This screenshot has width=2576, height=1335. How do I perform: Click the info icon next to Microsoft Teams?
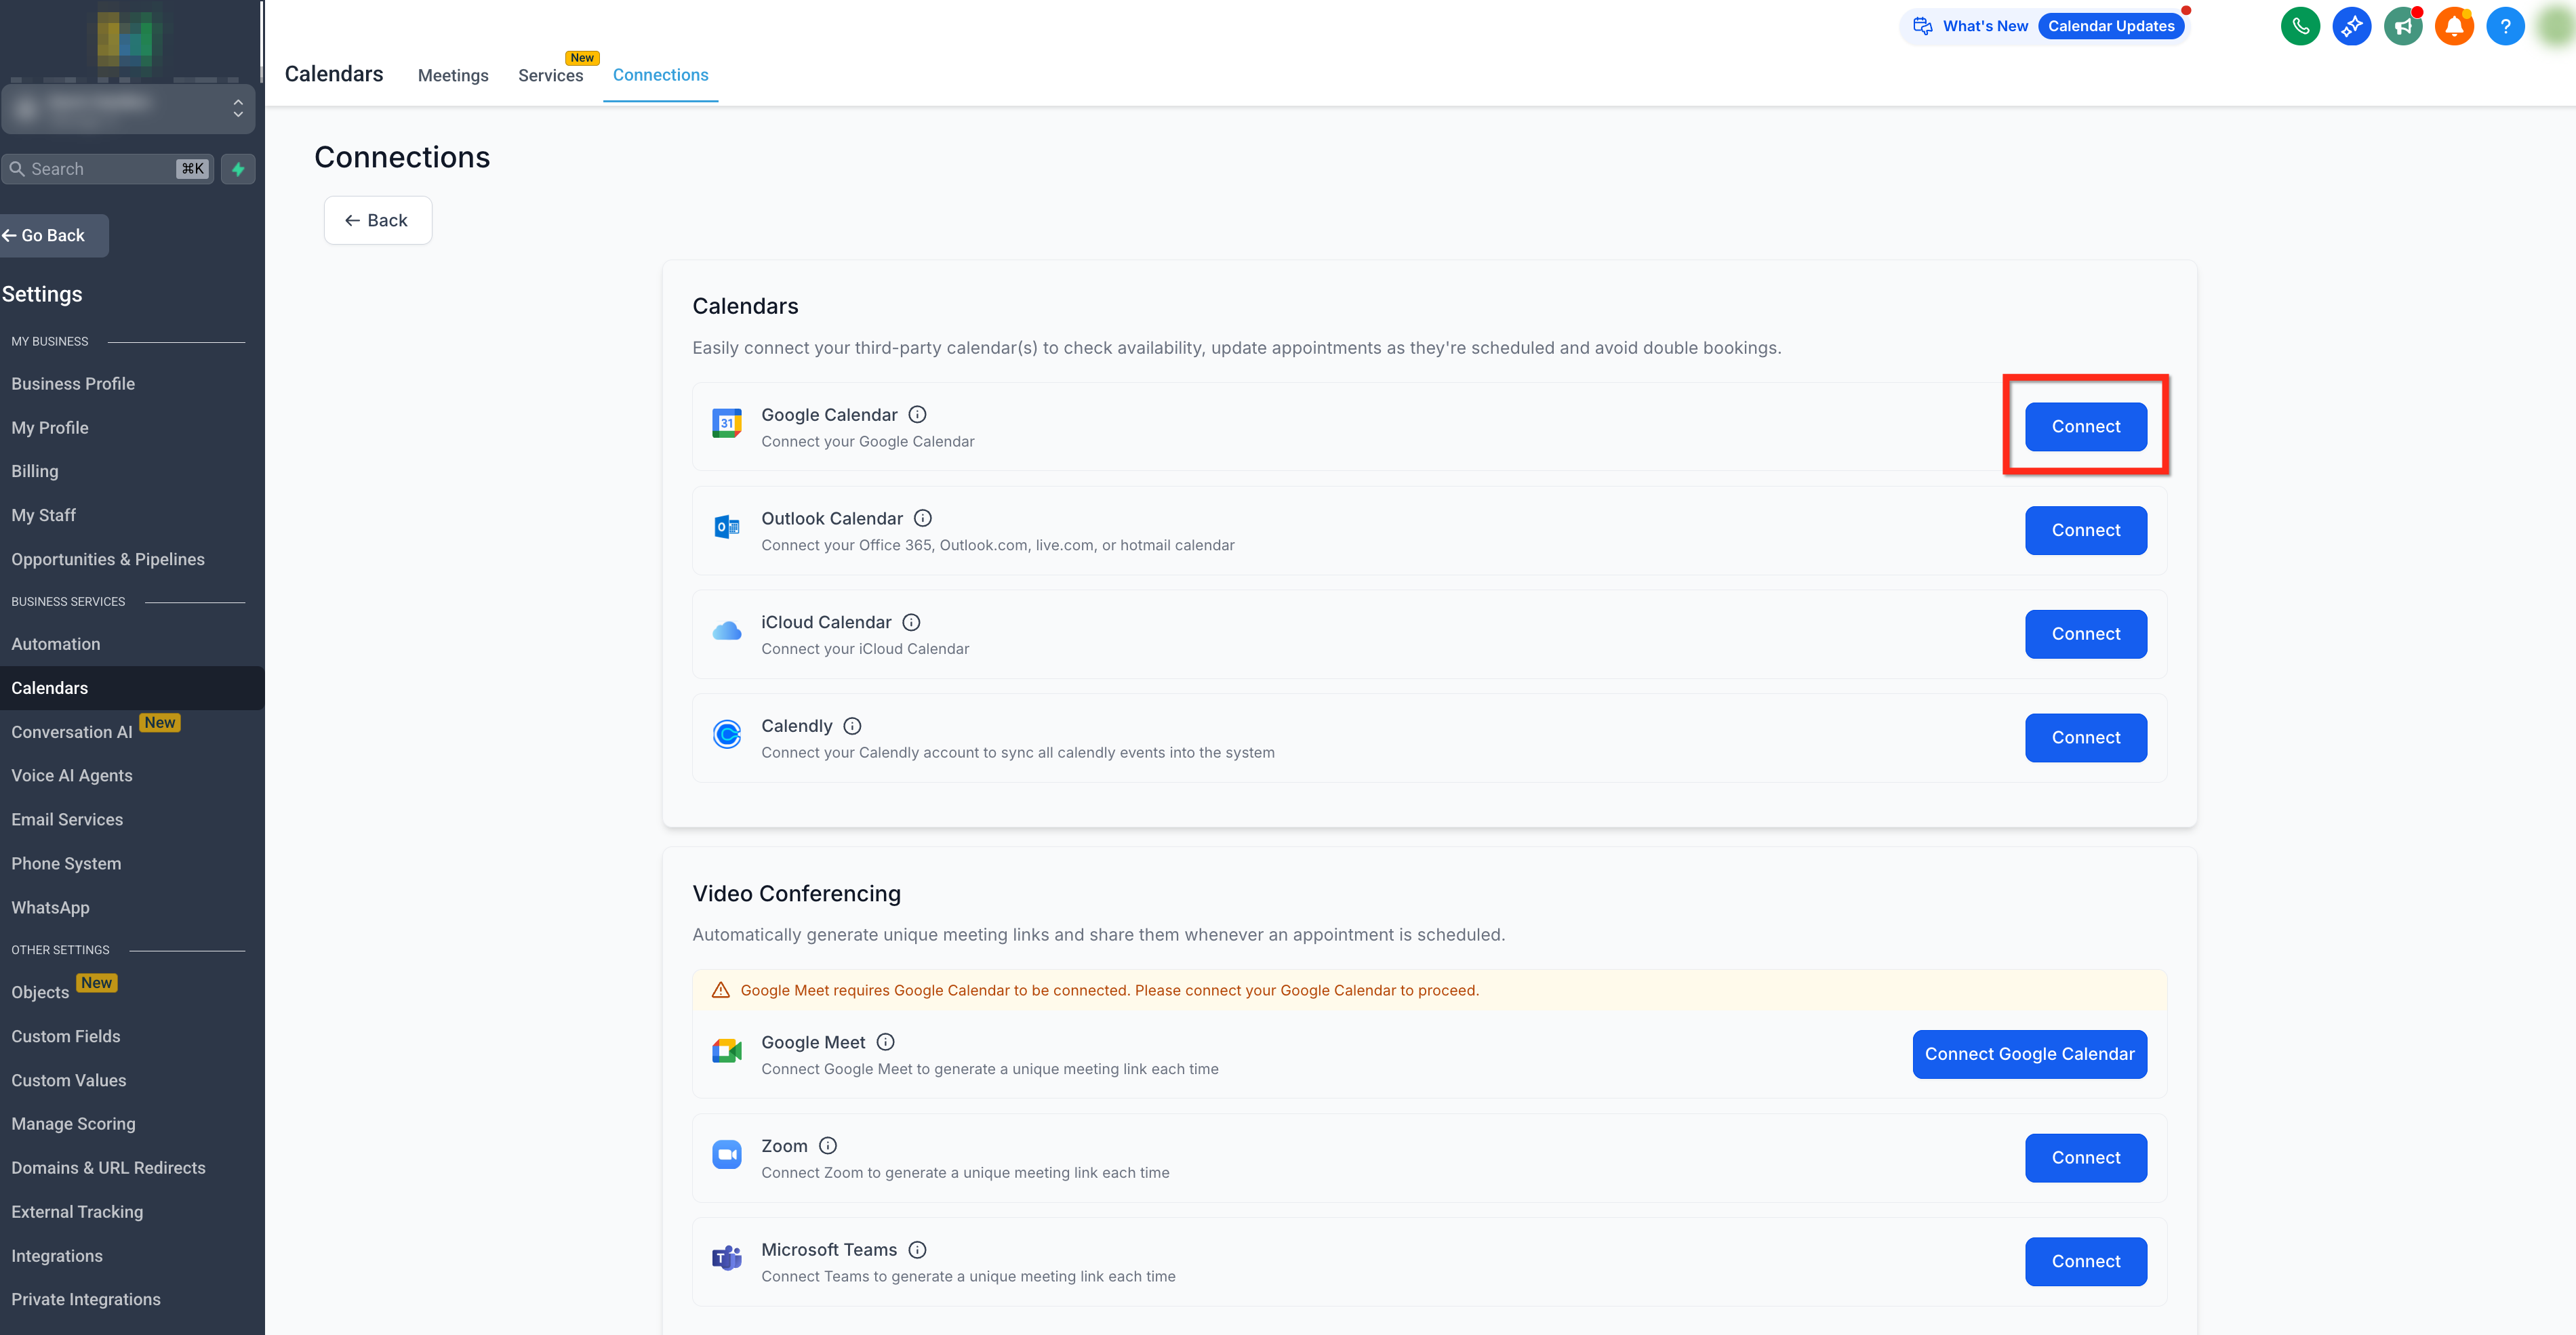917,1249
